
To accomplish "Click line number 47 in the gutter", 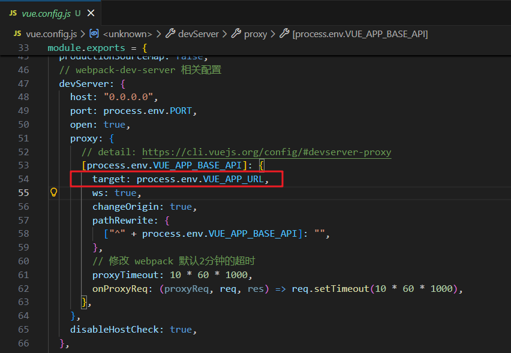I will coord(23,84).
